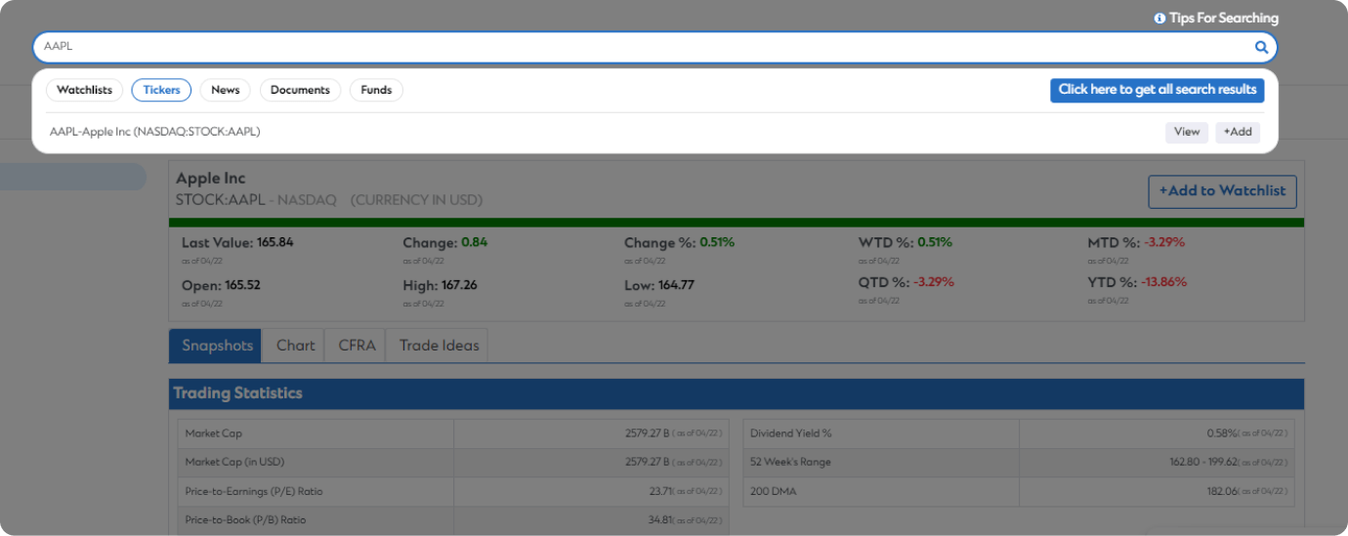
Task: Click the magnifier search icon
Action: [x=1261, y=47]
